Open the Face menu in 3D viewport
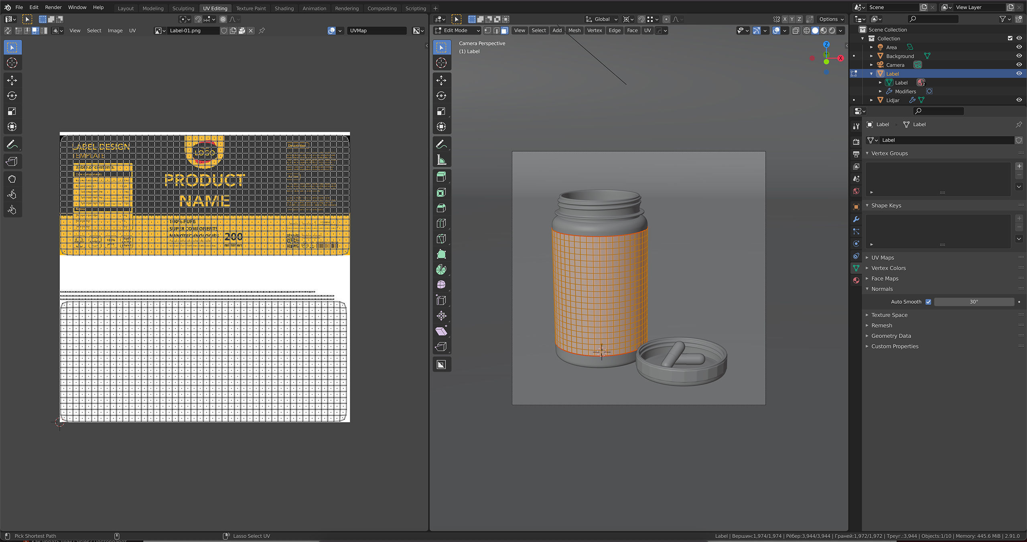 [x=632, y=30]
